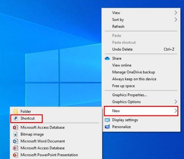Open the New submenu chevron
The image size is (184, 159).
click(175, 111)
